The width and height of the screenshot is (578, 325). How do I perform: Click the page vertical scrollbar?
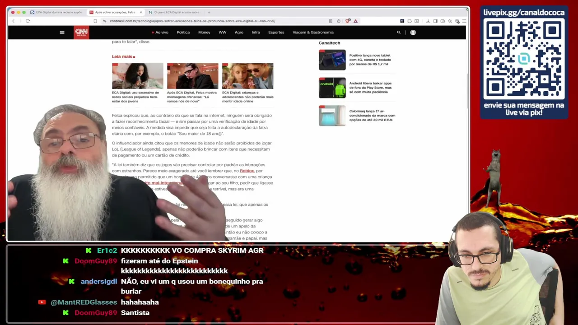click(x=467, y=90)
